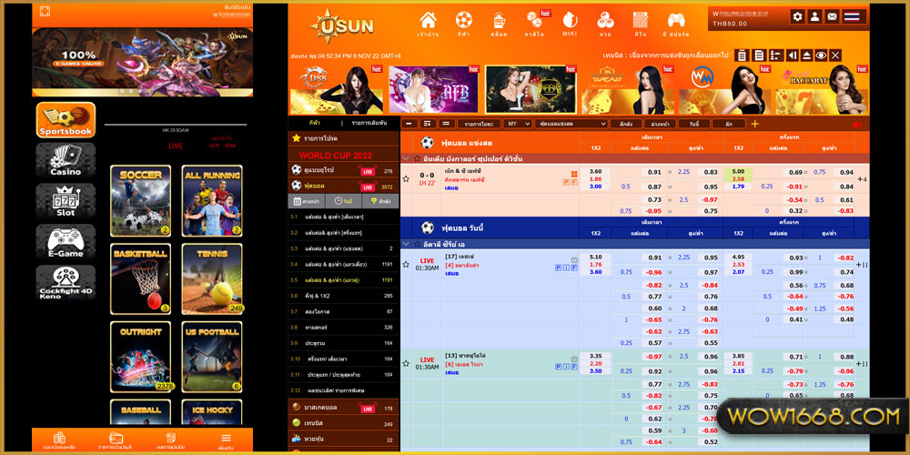
Task: Toggle the red sound speaker icon
Action: click(x=857, y=124)
